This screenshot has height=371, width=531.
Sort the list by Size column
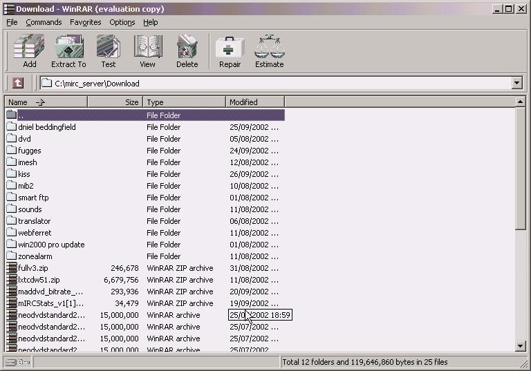pos(115,102)
